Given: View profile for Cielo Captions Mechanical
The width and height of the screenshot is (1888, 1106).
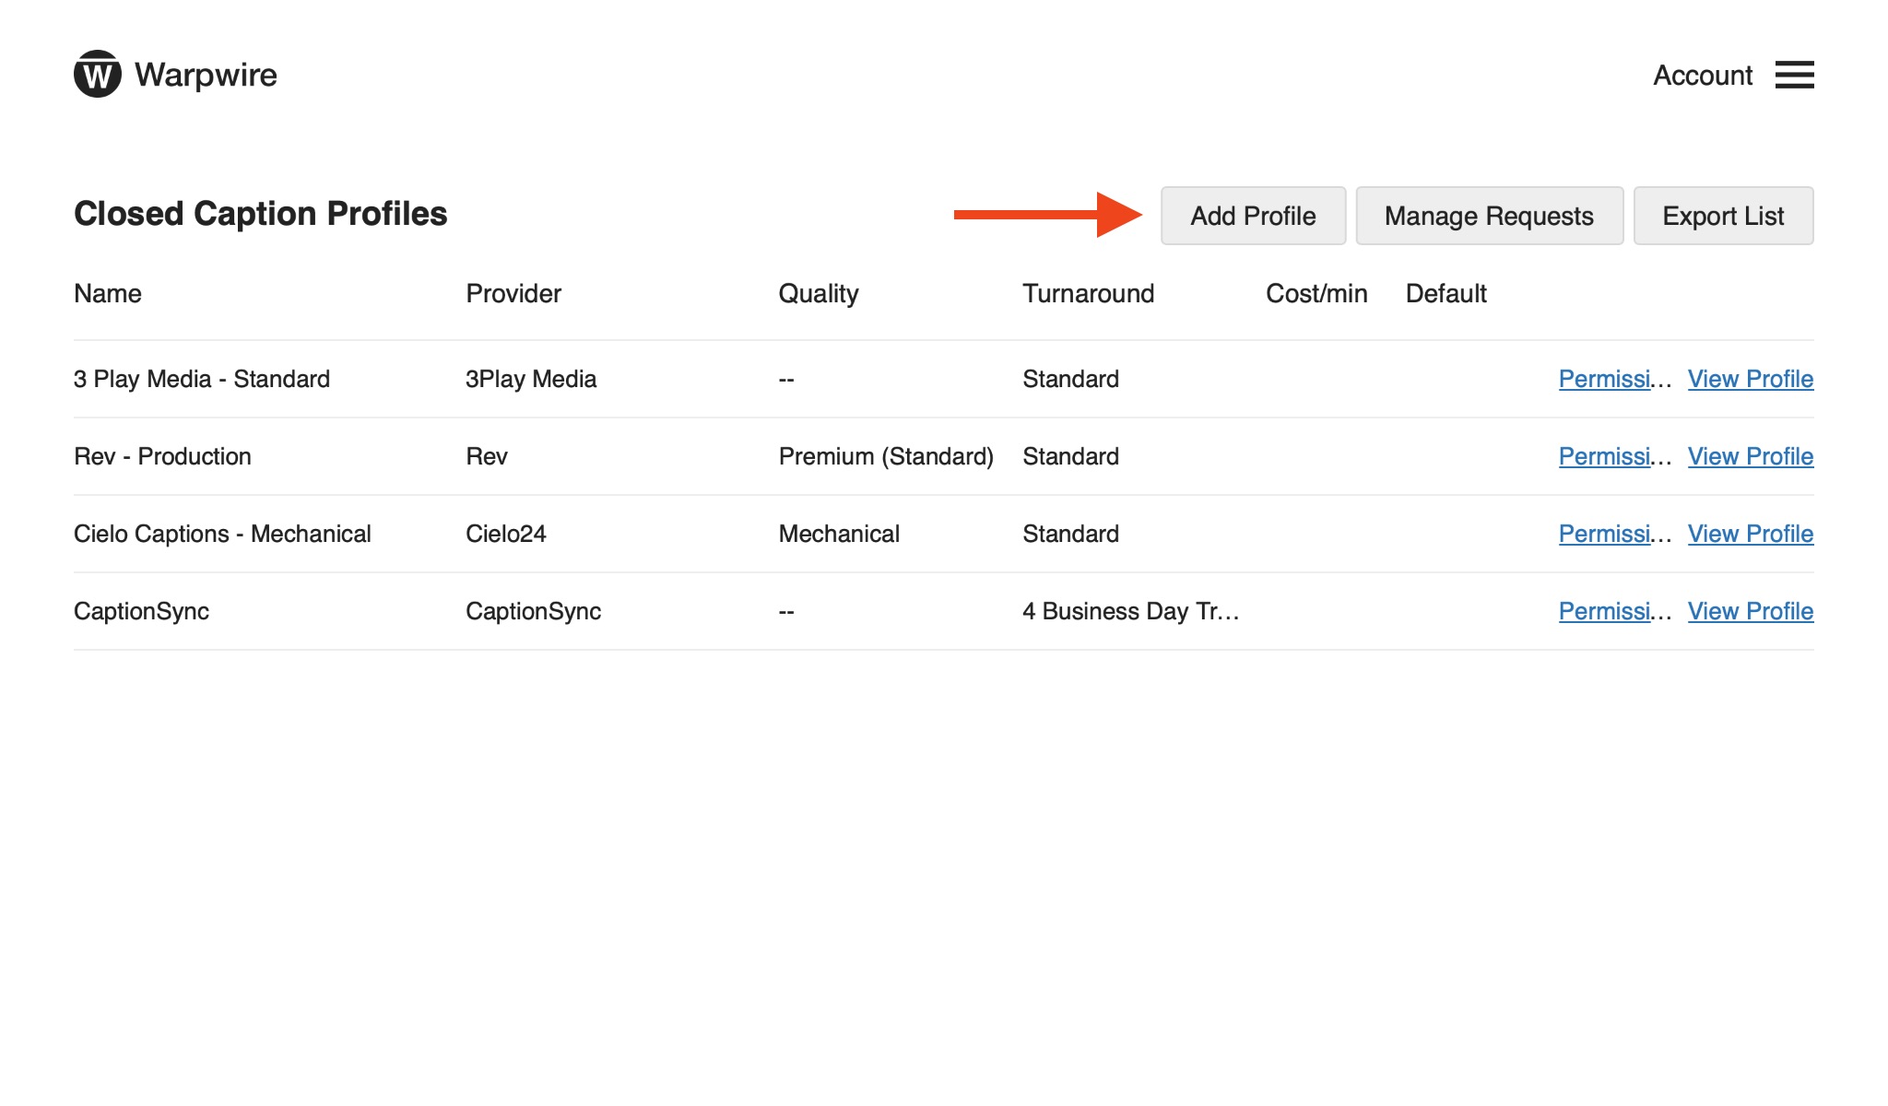Looking at the screenshot, I should (x=1749, y=534).
